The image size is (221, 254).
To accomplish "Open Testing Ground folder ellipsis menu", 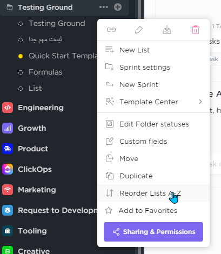I will pyautogui.click(x=104, y=7).
